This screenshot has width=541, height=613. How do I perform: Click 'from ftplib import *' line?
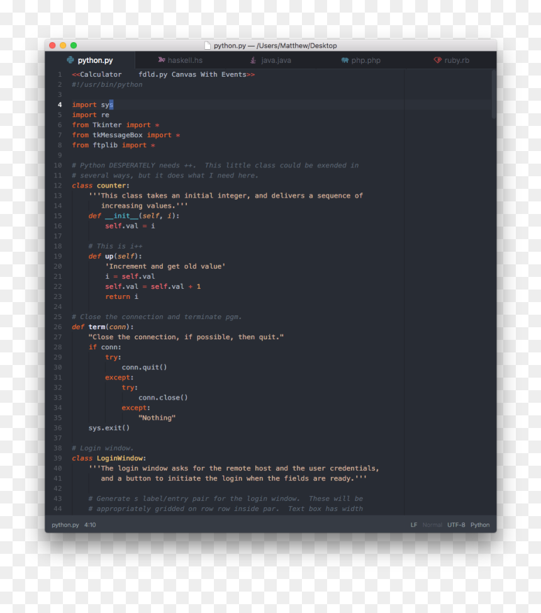pos(113,145)
